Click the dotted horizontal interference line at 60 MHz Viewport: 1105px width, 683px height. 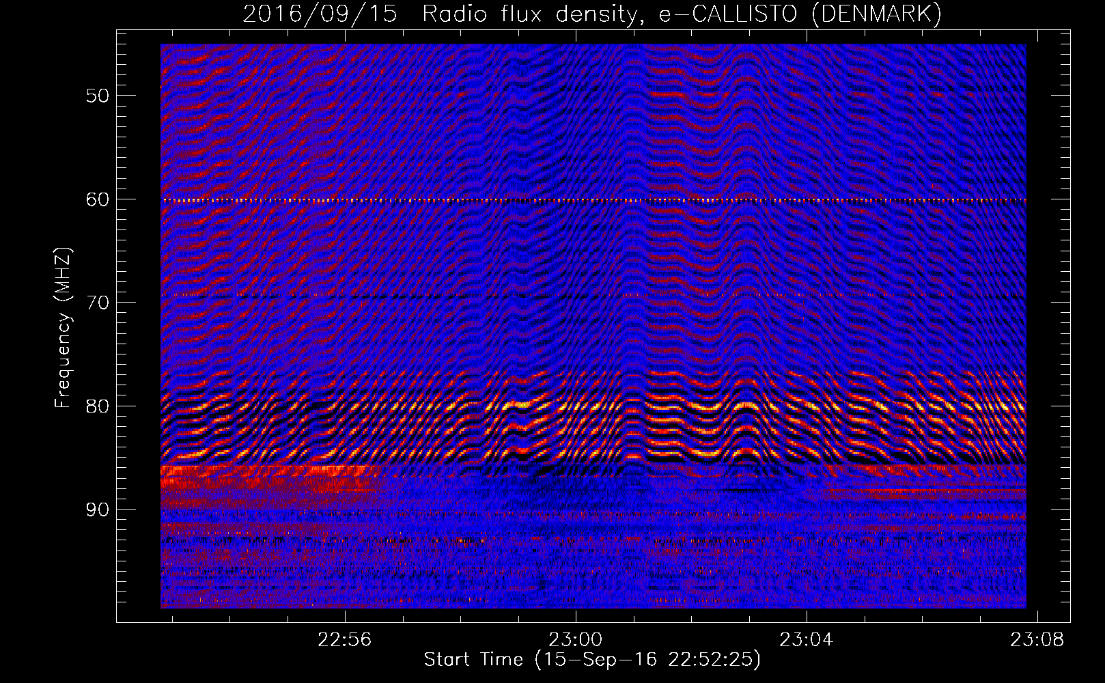coord(593,201)
